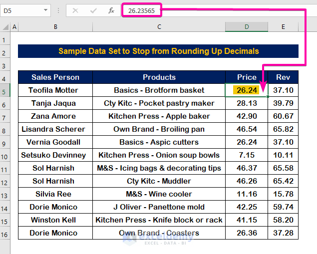Click the Products header cell
Viewport: 317px width, 254px height.
159,77
